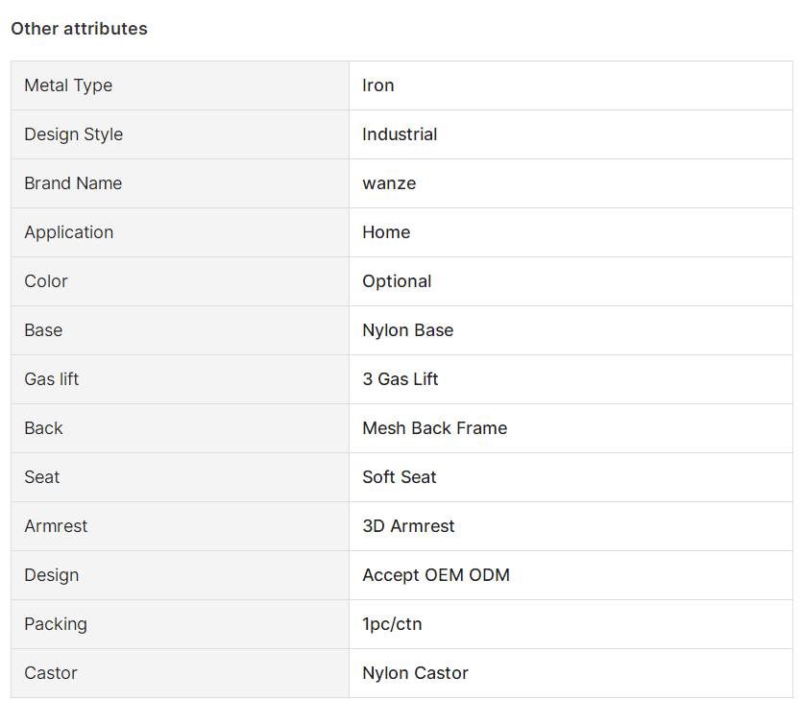
Task: Click the 'Nylon Castor' value
Action: click(415, 673)
